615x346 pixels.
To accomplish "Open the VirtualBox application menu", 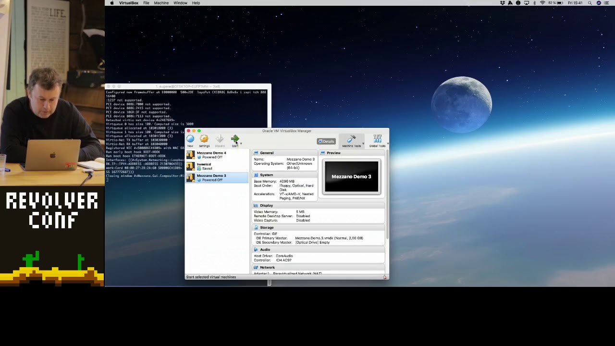I will coord(129,3).
